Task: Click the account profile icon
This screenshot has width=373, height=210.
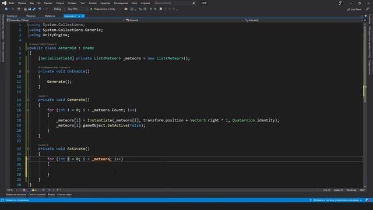Action: tap(340, 3)
